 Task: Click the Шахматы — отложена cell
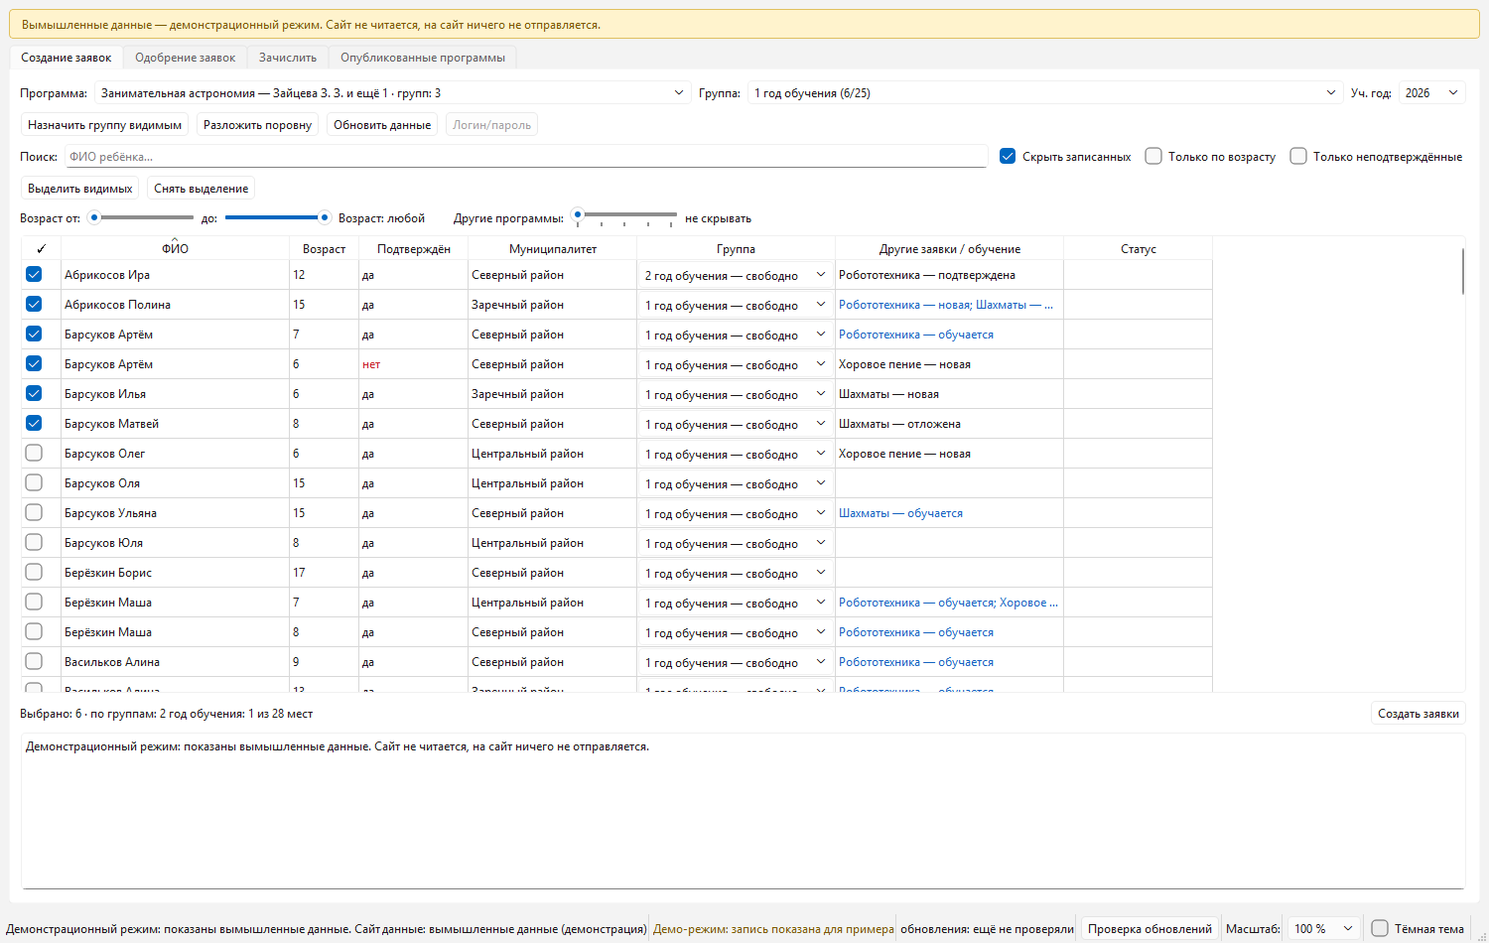pyautogui.click(x=949, y=424)
